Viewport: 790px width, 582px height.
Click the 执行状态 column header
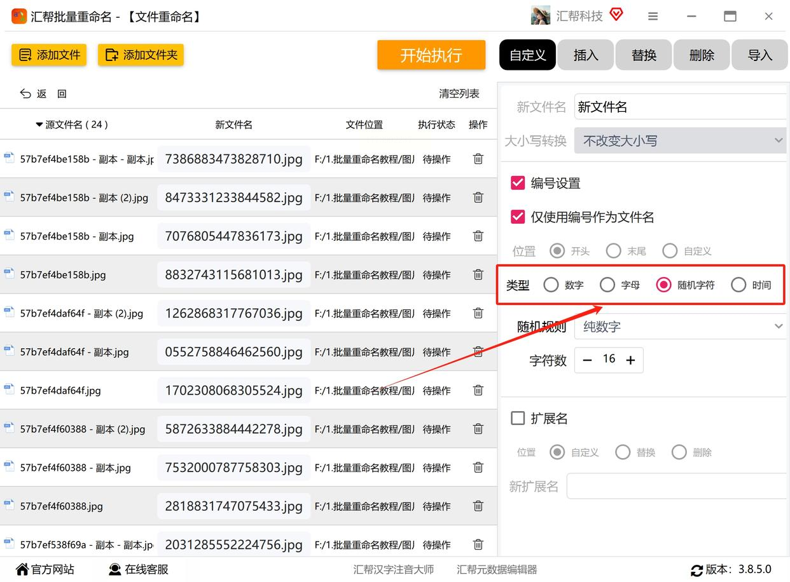(436, 125)
